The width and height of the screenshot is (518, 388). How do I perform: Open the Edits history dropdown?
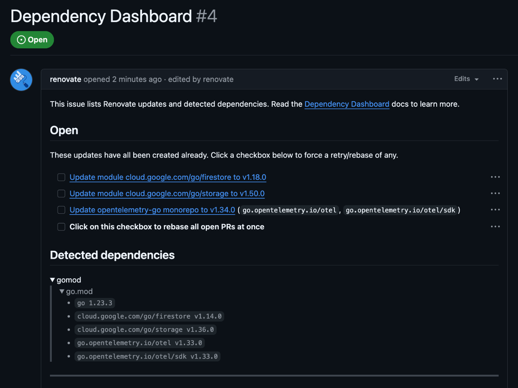(x=466, y=79)
